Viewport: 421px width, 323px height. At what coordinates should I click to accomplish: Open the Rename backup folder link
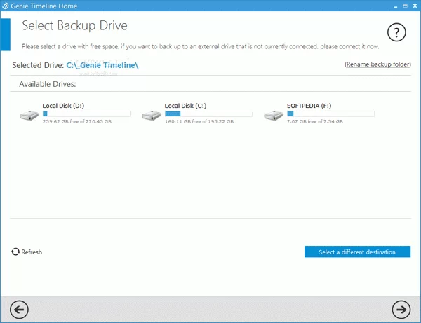tap(377, 64)
